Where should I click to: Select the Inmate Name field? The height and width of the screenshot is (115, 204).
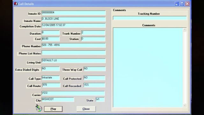(x=74, y=19)
